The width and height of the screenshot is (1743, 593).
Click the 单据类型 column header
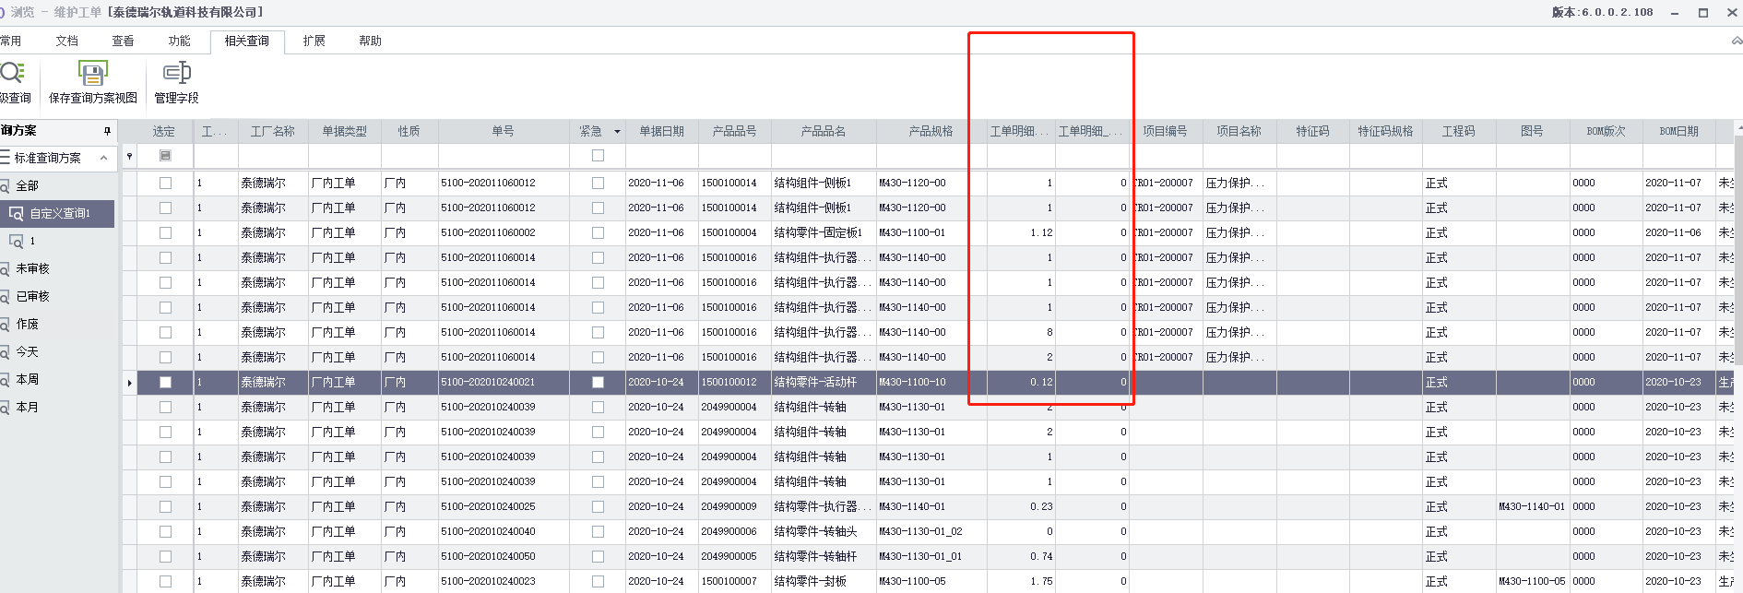pos(344,132)
